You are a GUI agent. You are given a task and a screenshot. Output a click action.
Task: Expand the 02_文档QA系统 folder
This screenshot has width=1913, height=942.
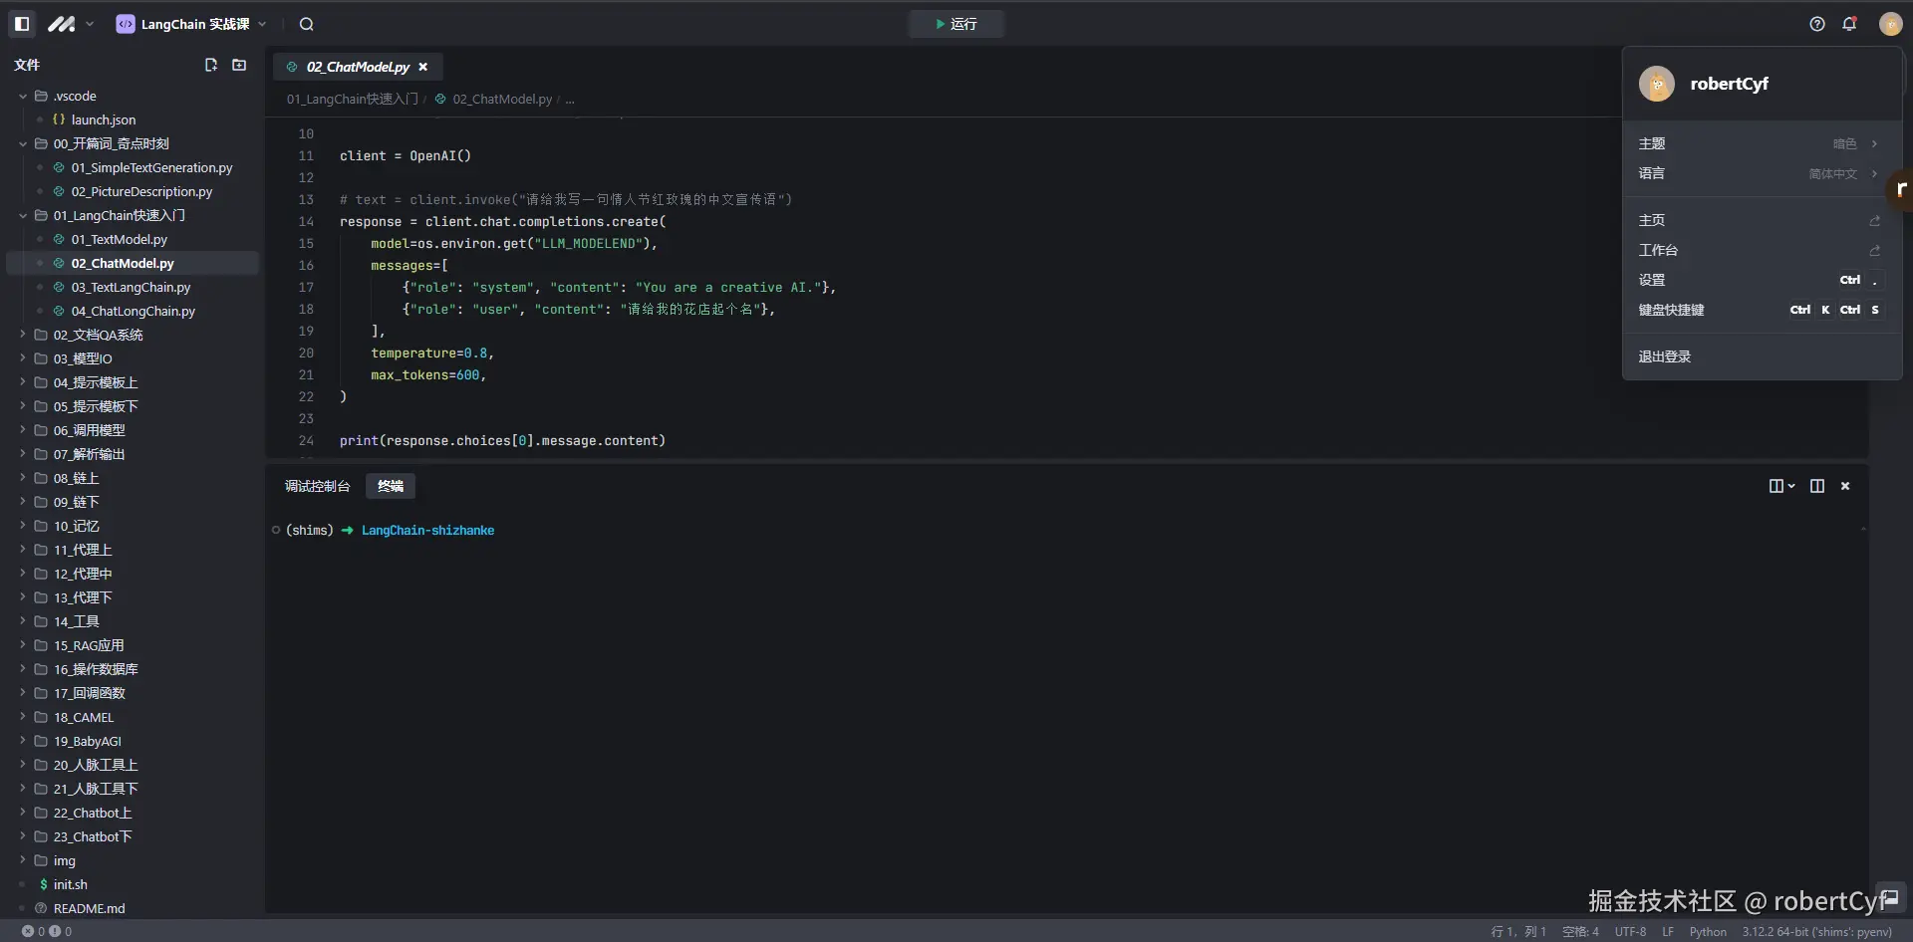(x=98, y=335)
